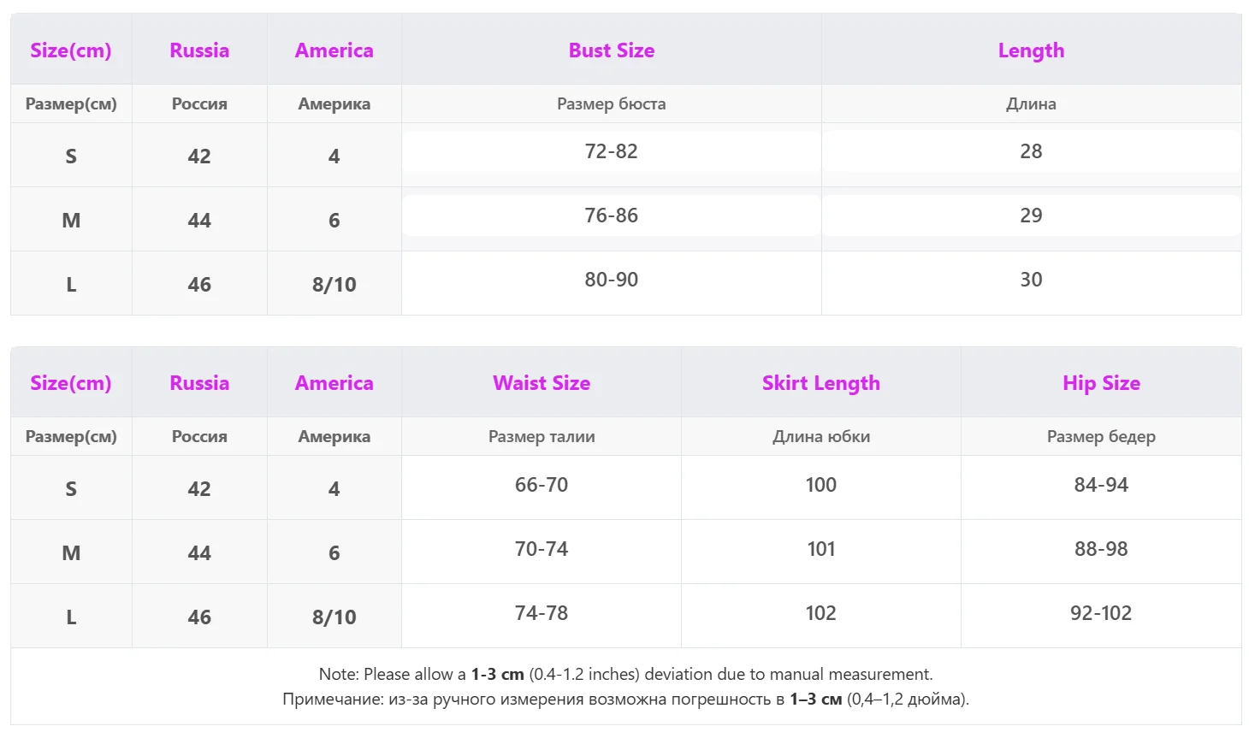Select the 74-78 waist size cell
Image resolution: width=1249 pixels, height=738 pixels.
542,613
